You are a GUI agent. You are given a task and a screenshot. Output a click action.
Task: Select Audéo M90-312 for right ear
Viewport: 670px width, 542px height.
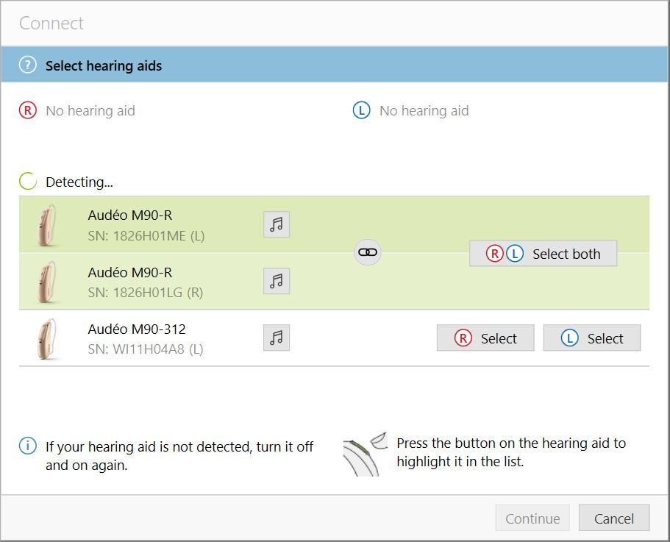pos(485,338)
